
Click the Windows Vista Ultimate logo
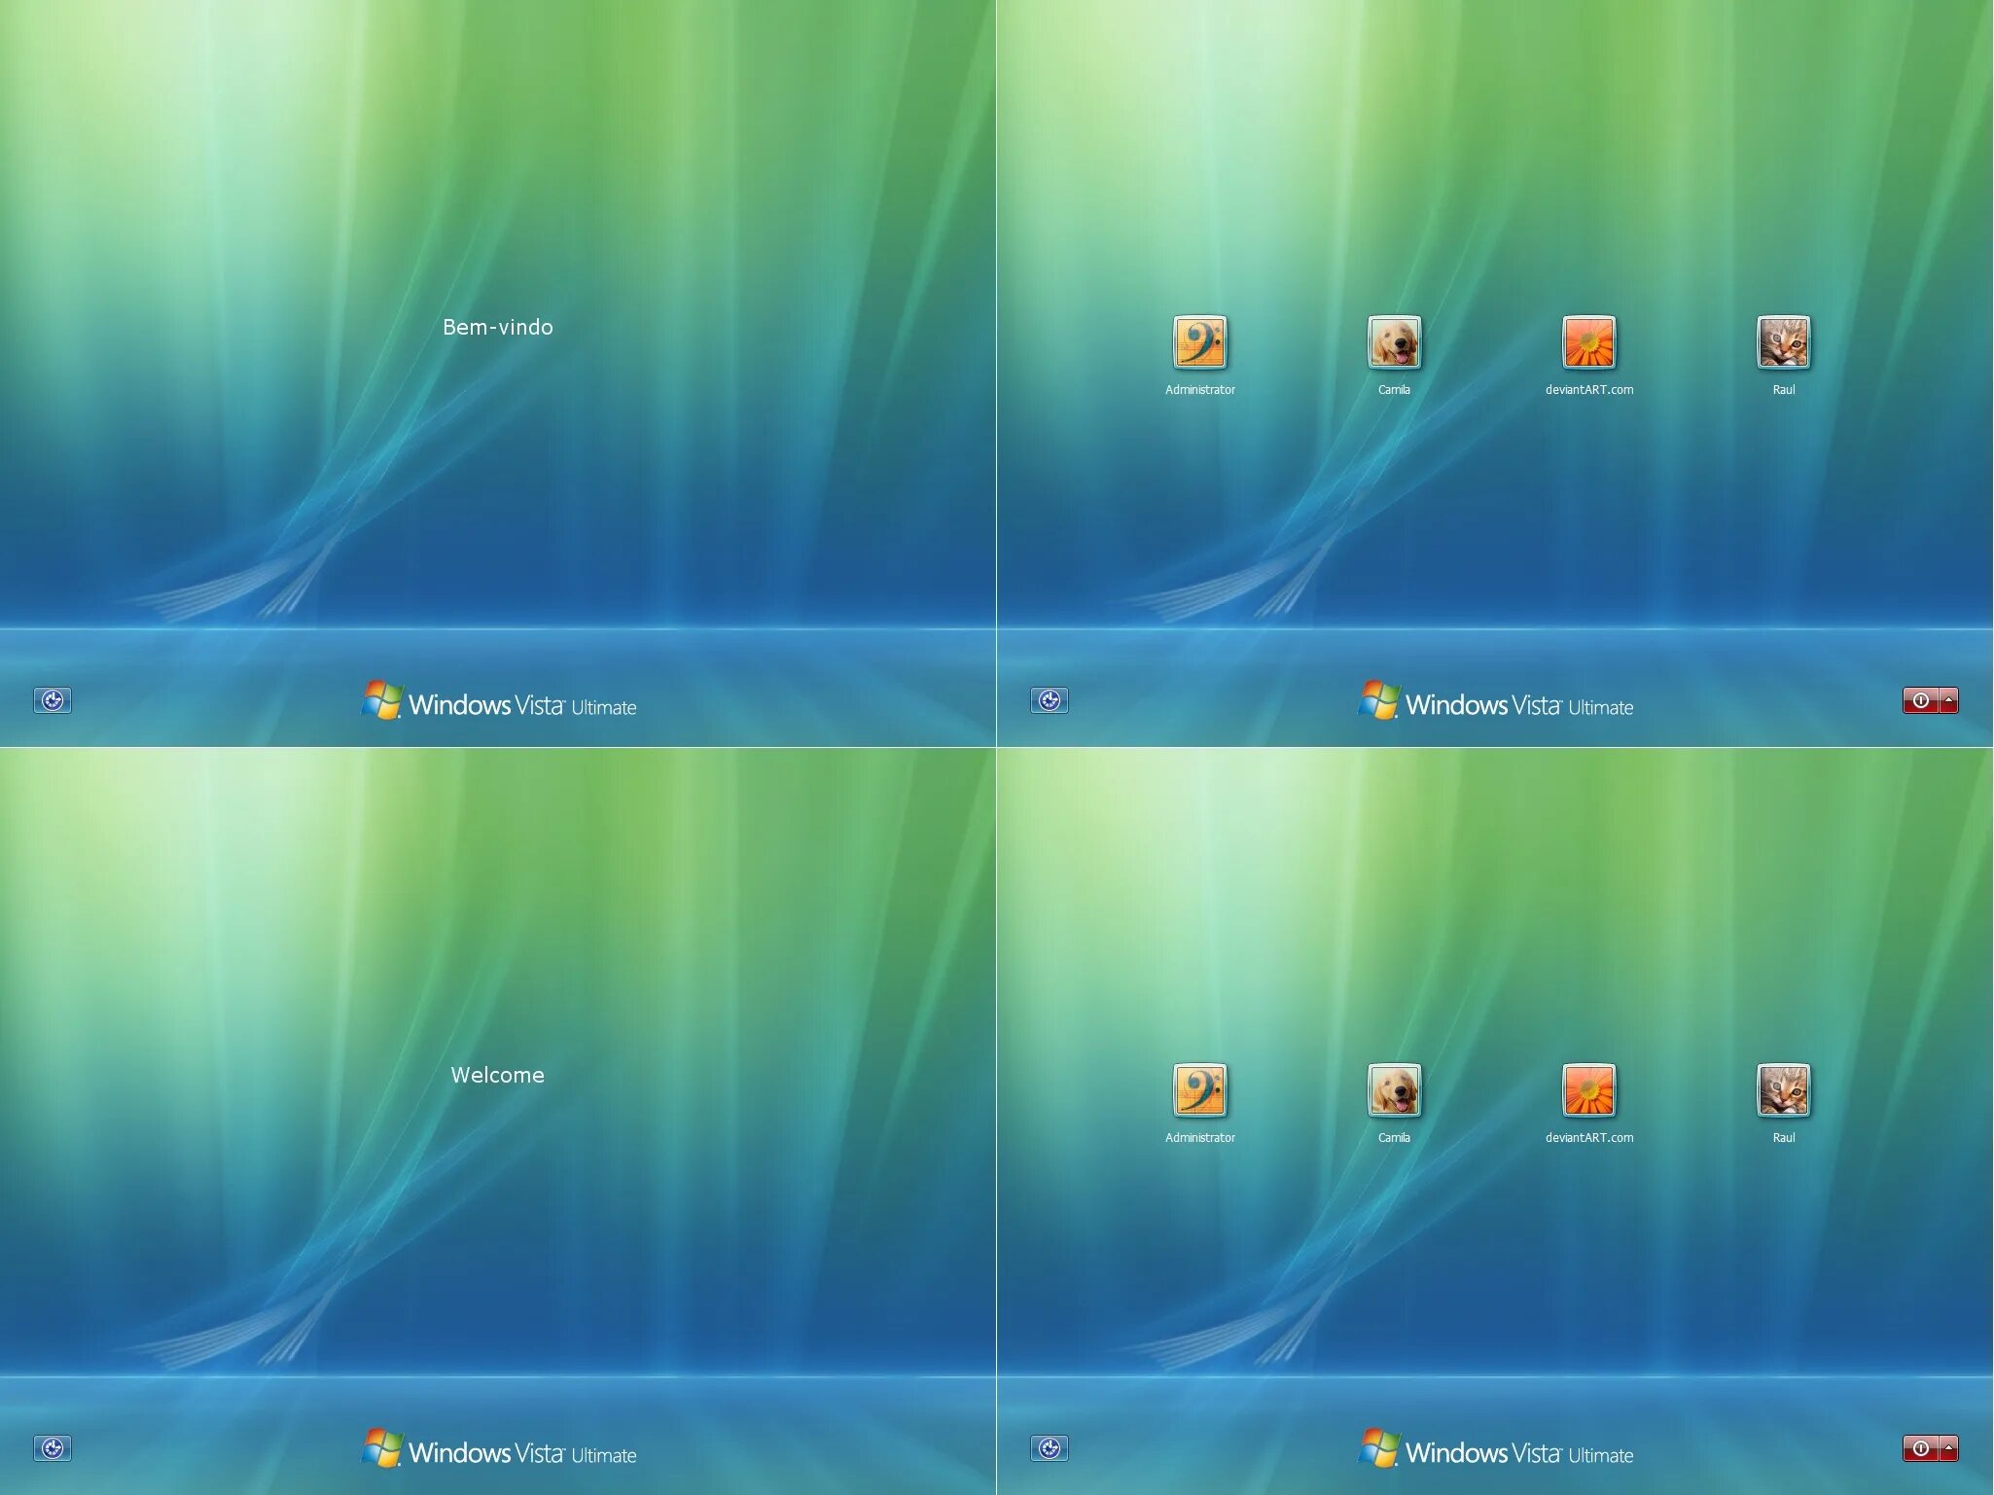pyautogui.click(x=498, y=700)
